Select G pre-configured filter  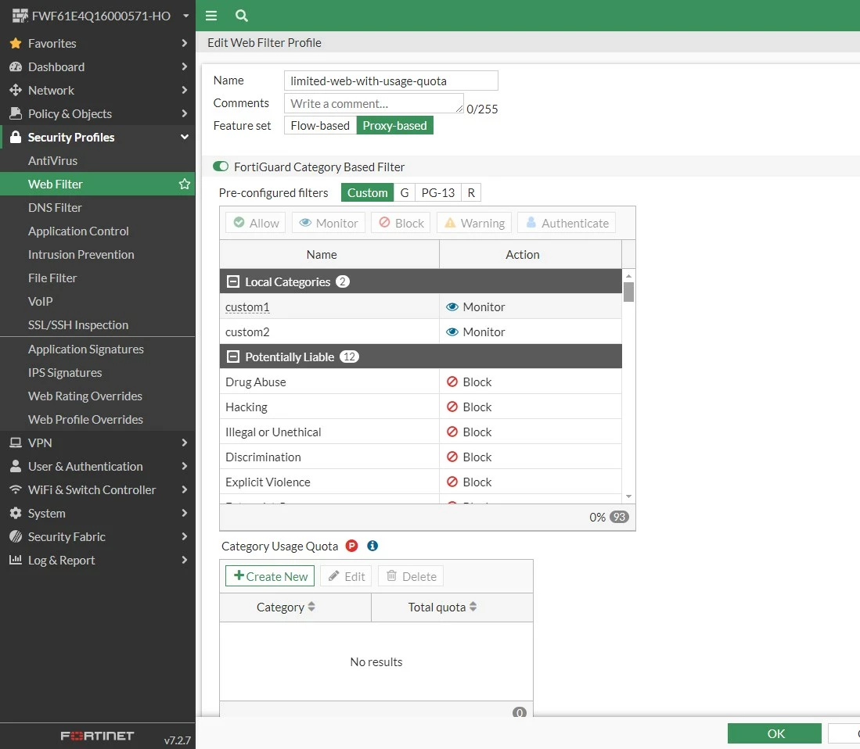pyautogui.click(x=405, y=193)
